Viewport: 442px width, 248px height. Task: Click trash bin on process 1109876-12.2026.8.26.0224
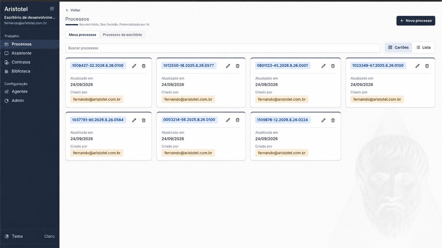[x=333, y=120]
